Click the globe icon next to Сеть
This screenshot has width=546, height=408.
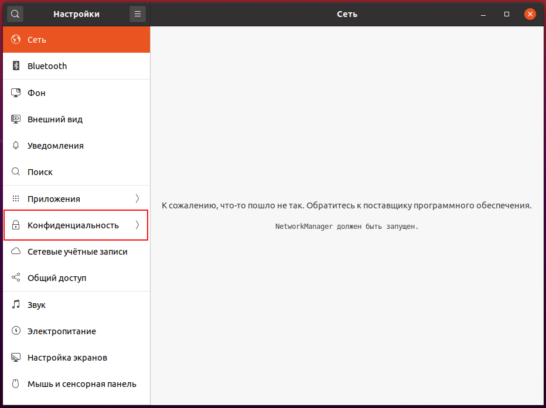tap(16, 39)
